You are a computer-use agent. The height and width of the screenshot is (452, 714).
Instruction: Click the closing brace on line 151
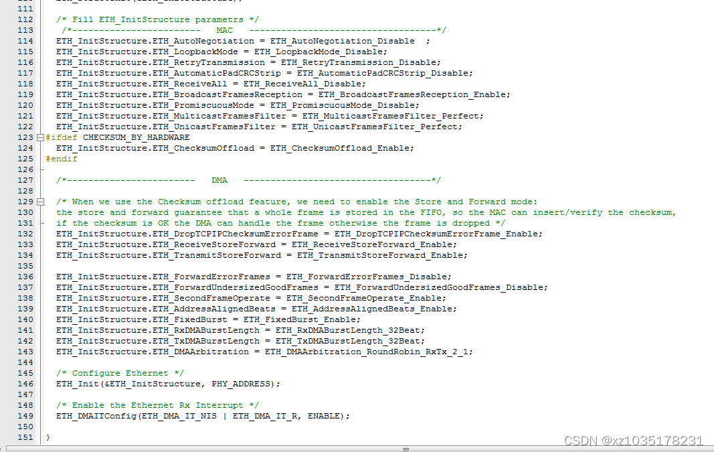48,437
